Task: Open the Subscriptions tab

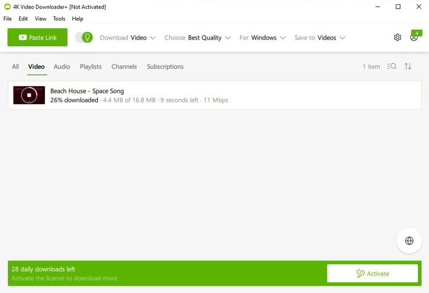Action: (165, 67)
